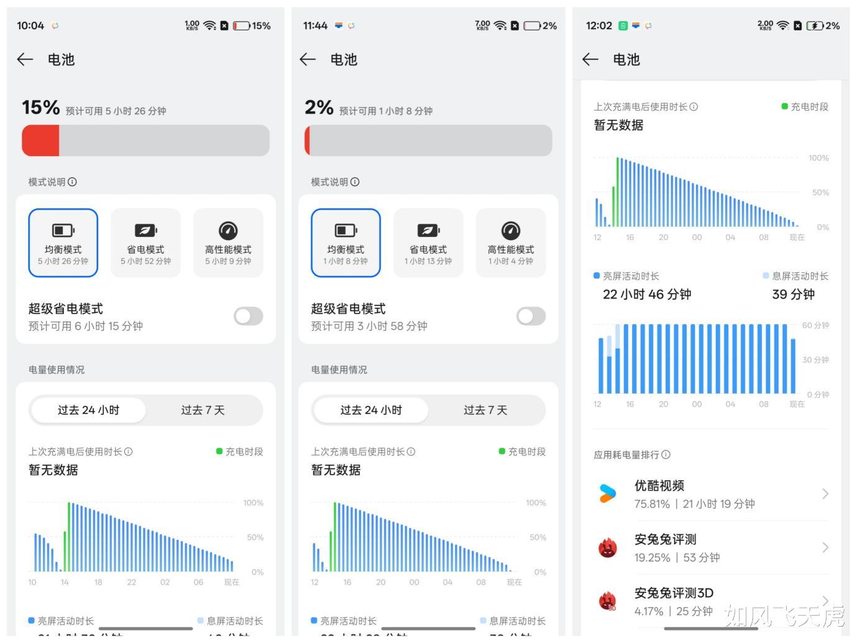Tap 暂无数据 text in the 12:02 screen
Screen dimensions: 857x643
(618, 125)
